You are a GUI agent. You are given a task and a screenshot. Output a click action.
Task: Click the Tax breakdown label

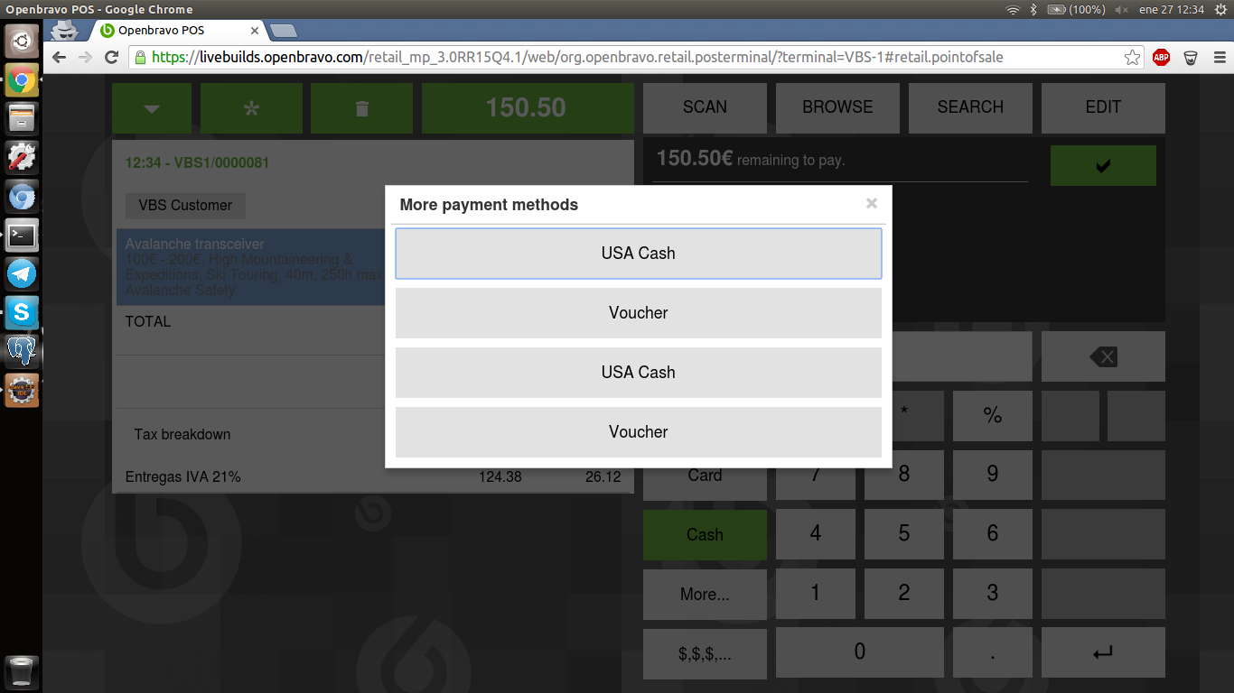point(182,435)
